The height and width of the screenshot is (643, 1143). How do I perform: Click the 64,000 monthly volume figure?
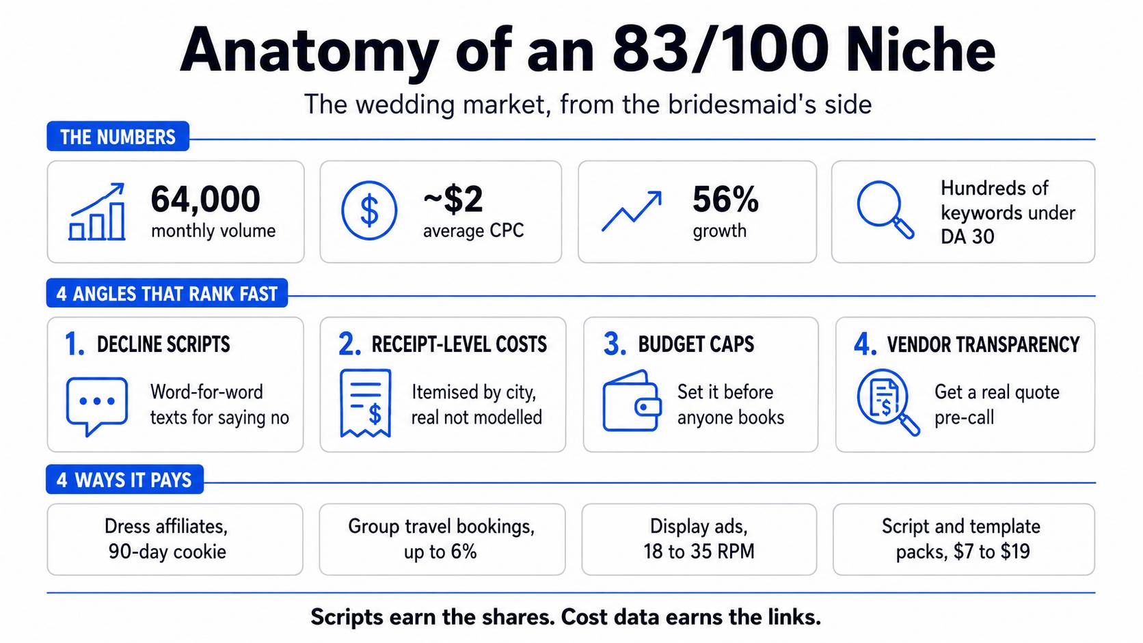[213, 211]
